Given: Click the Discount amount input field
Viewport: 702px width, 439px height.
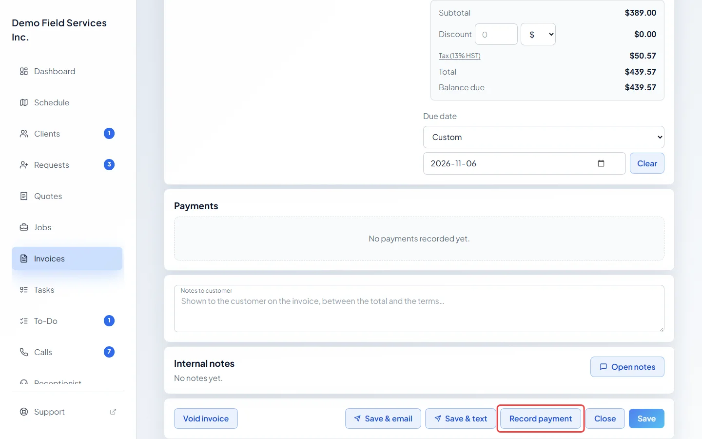Looking at the screenshot, I should (496, 34).
